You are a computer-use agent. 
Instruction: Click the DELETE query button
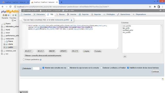(75, 51)
